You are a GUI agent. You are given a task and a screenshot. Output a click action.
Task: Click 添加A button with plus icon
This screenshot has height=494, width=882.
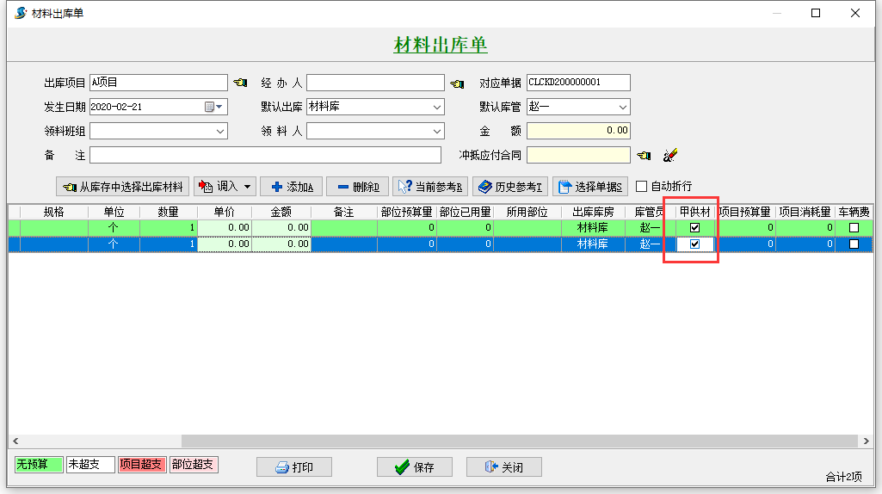click(x=291, y=187)
